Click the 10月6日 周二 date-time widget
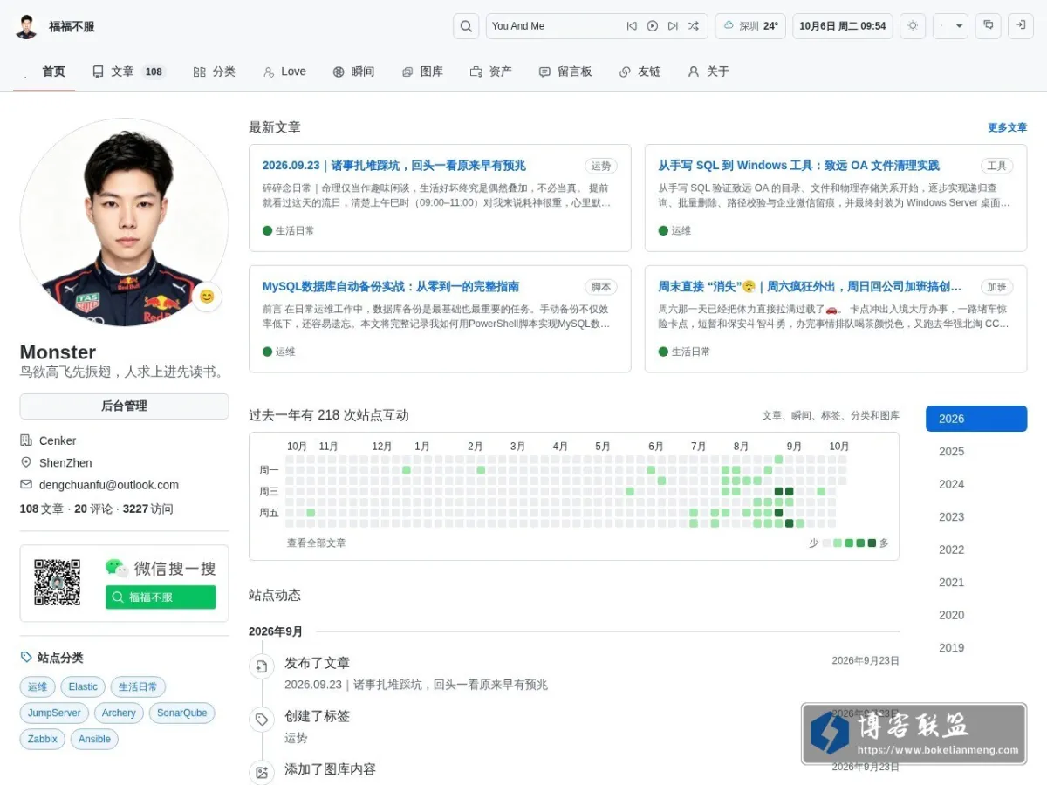 click(842, 26)
